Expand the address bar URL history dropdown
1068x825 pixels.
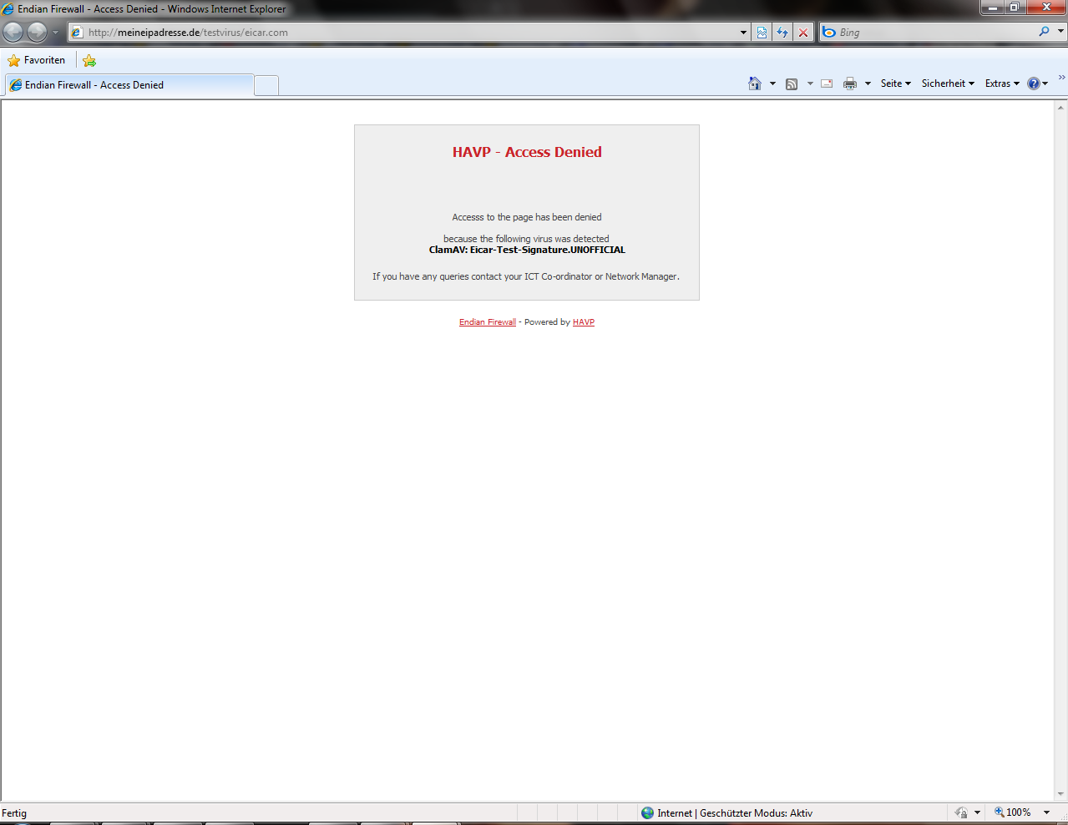[x=743, y=33]
